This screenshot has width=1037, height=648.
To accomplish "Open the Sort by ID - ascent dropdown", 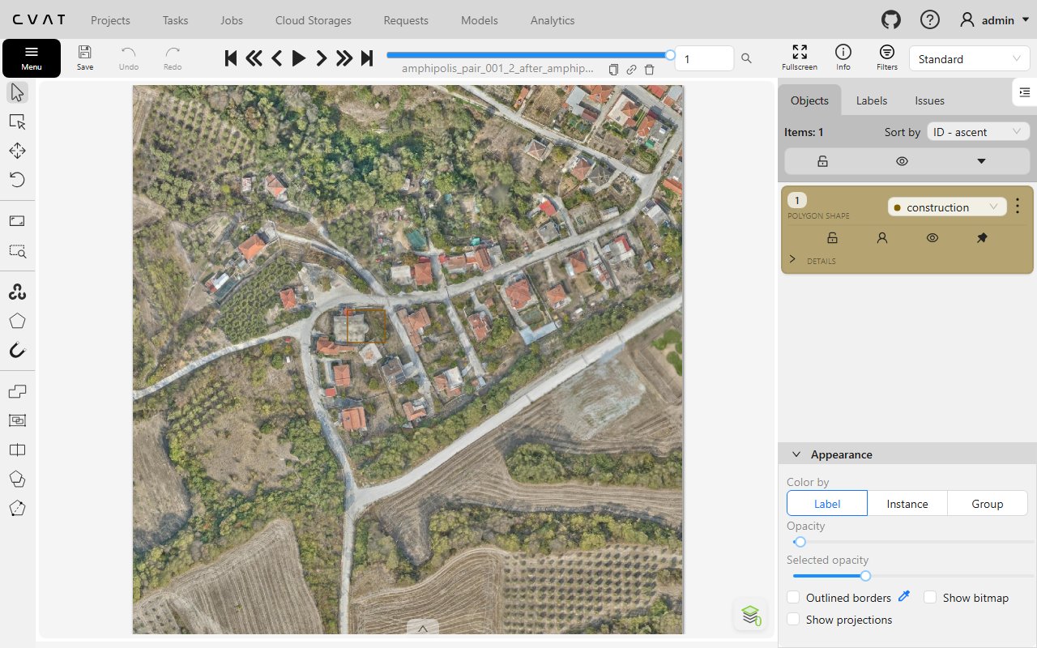I will 978,131.
